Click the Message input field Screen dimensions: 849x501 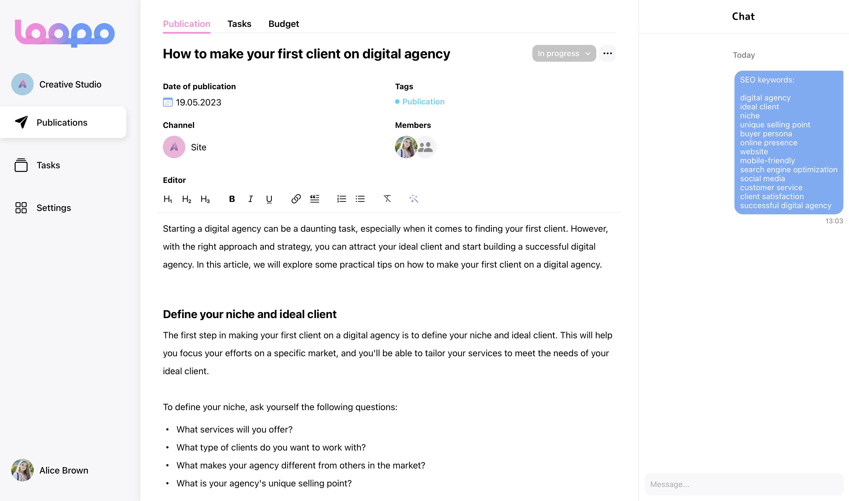click(x=743, y=484)
